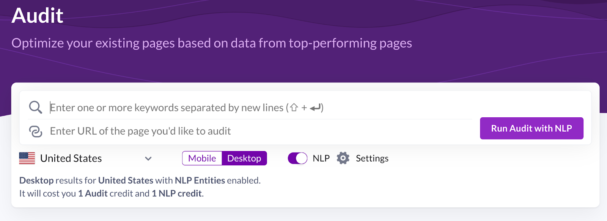
Task: Click the bold 1 Audit credit text
Action: coord(93,193)
